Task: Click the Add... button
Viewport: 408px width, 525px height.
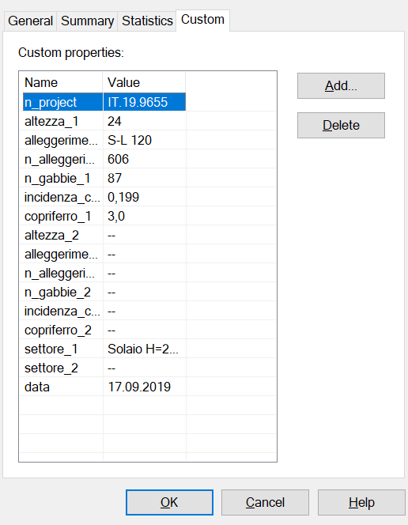Action: pyautogui.click(x=341, y=85)
